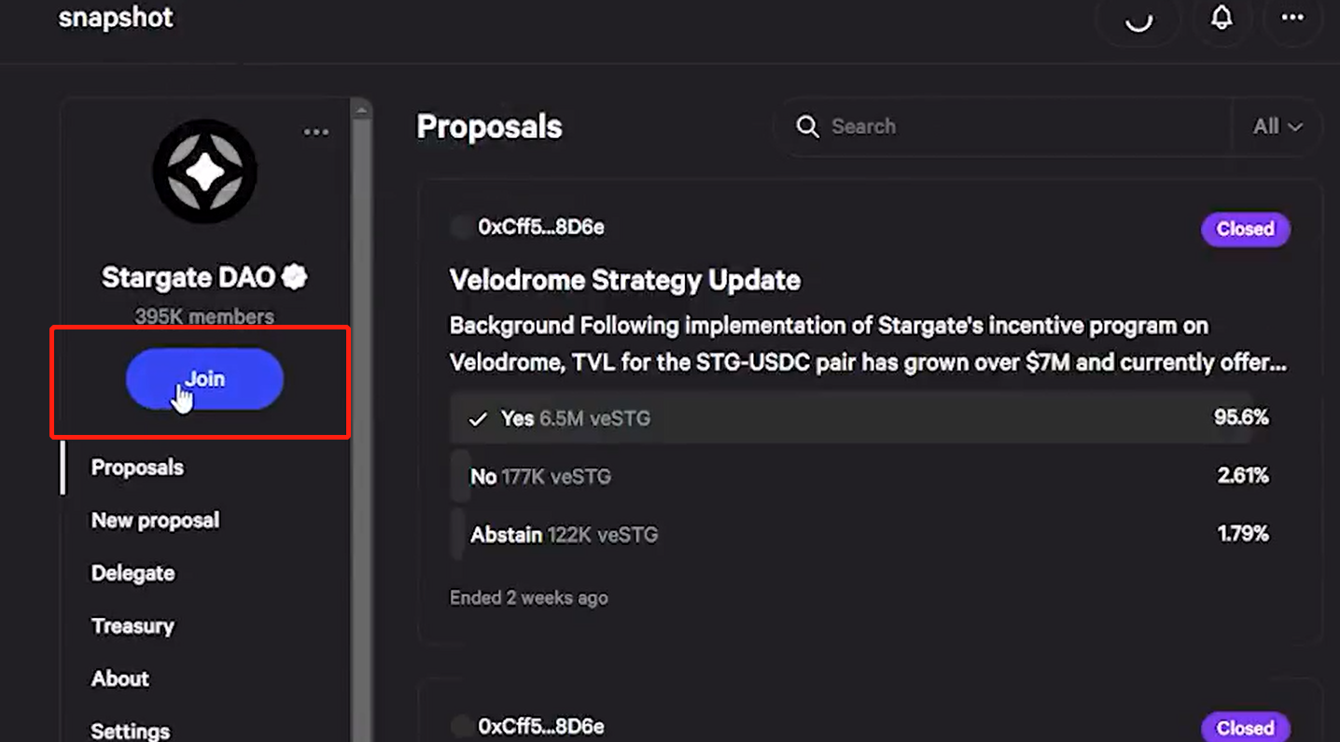
Task: Click the Stargate DAO logo avatar
Action: pos(204,172)
